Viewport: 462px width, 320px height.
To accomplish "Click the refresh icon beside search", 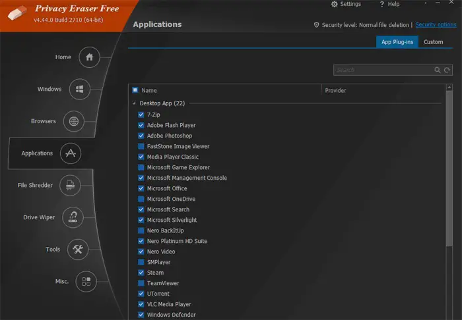I will tap(447, 70).
